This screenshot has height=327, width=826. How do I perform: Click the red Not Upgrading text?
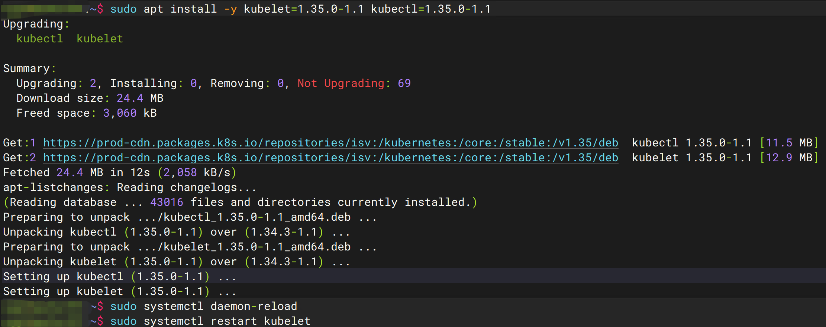click(x=341, y=84)
